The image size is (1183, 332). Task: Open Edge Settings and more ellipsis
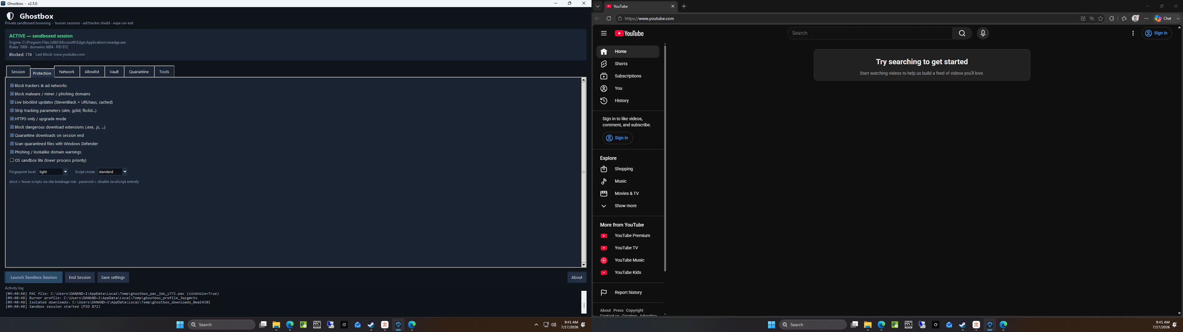click(x=1146, y=19)
